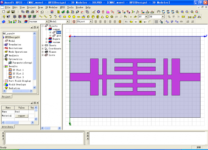Image resolution: width=208 pixels, height=150 pixels.
Task: Click the project tree horizontal scrollbar
Action: click(17, 91)
